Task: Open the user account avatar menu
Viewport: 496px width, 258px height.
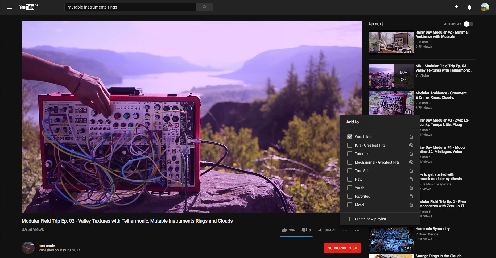Action: click(x=485, y=7)
